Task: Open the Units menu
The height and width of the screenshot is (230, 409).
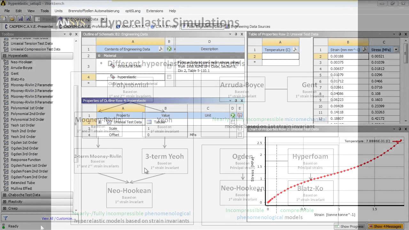Action: coord(58,11)
